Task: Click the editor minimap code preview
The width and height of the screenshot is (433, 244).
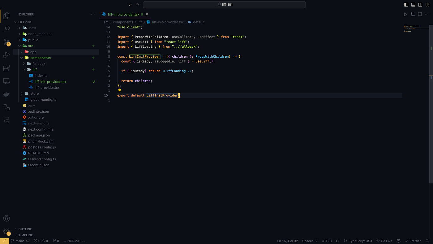Action: (x=416, y=28)
